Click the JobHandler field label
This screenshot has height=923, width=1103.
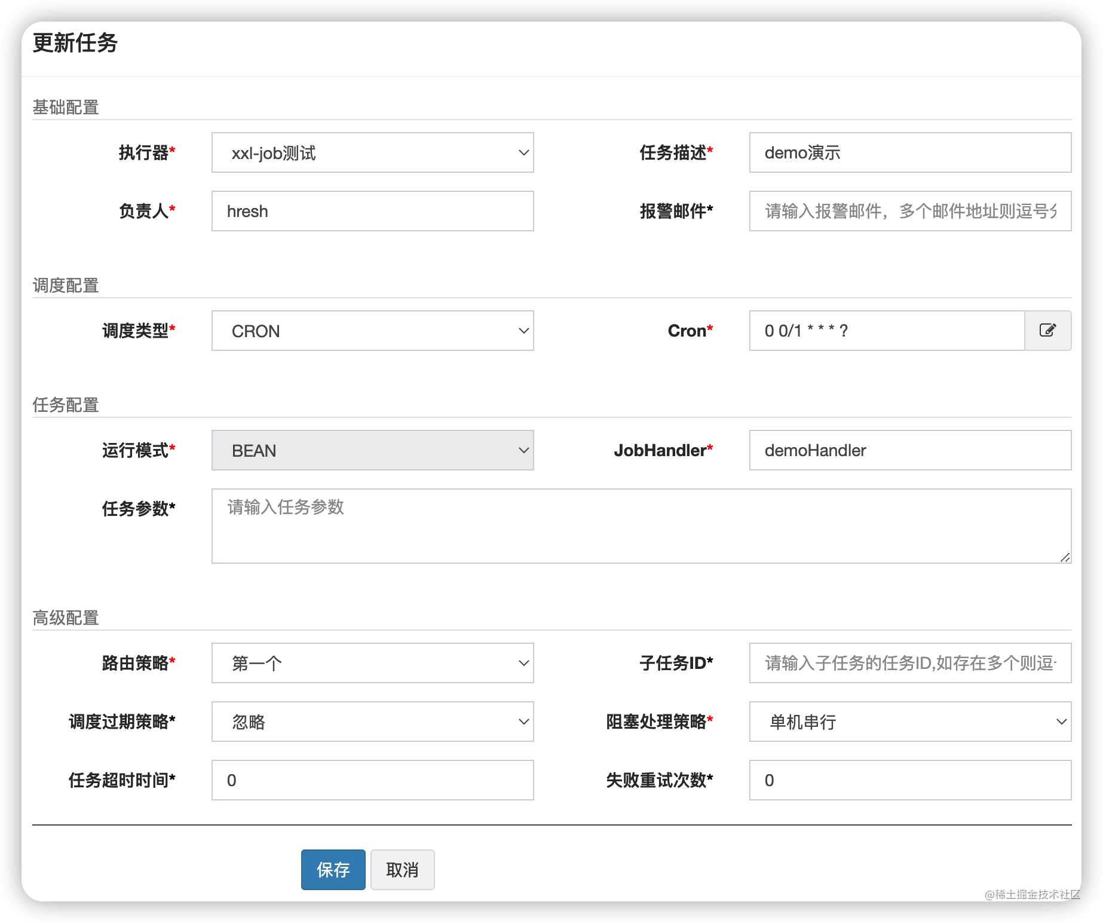pos(663,450)
